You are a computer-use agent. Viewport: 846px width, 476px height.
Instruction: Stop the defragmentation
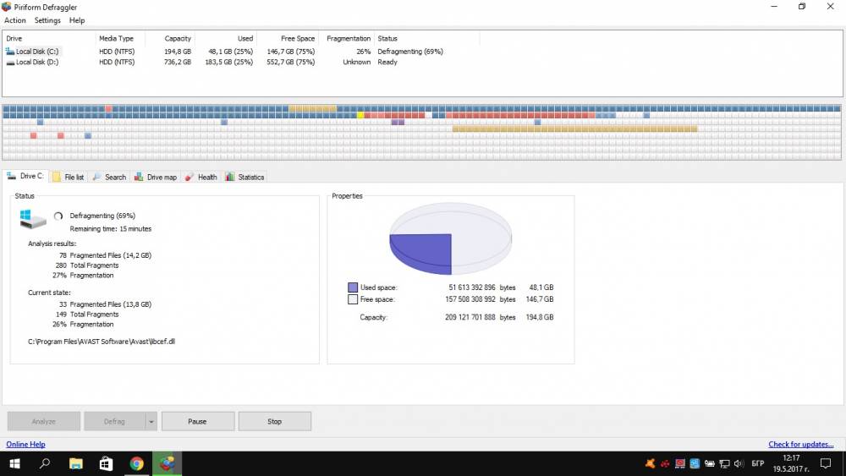pos(275,422)
